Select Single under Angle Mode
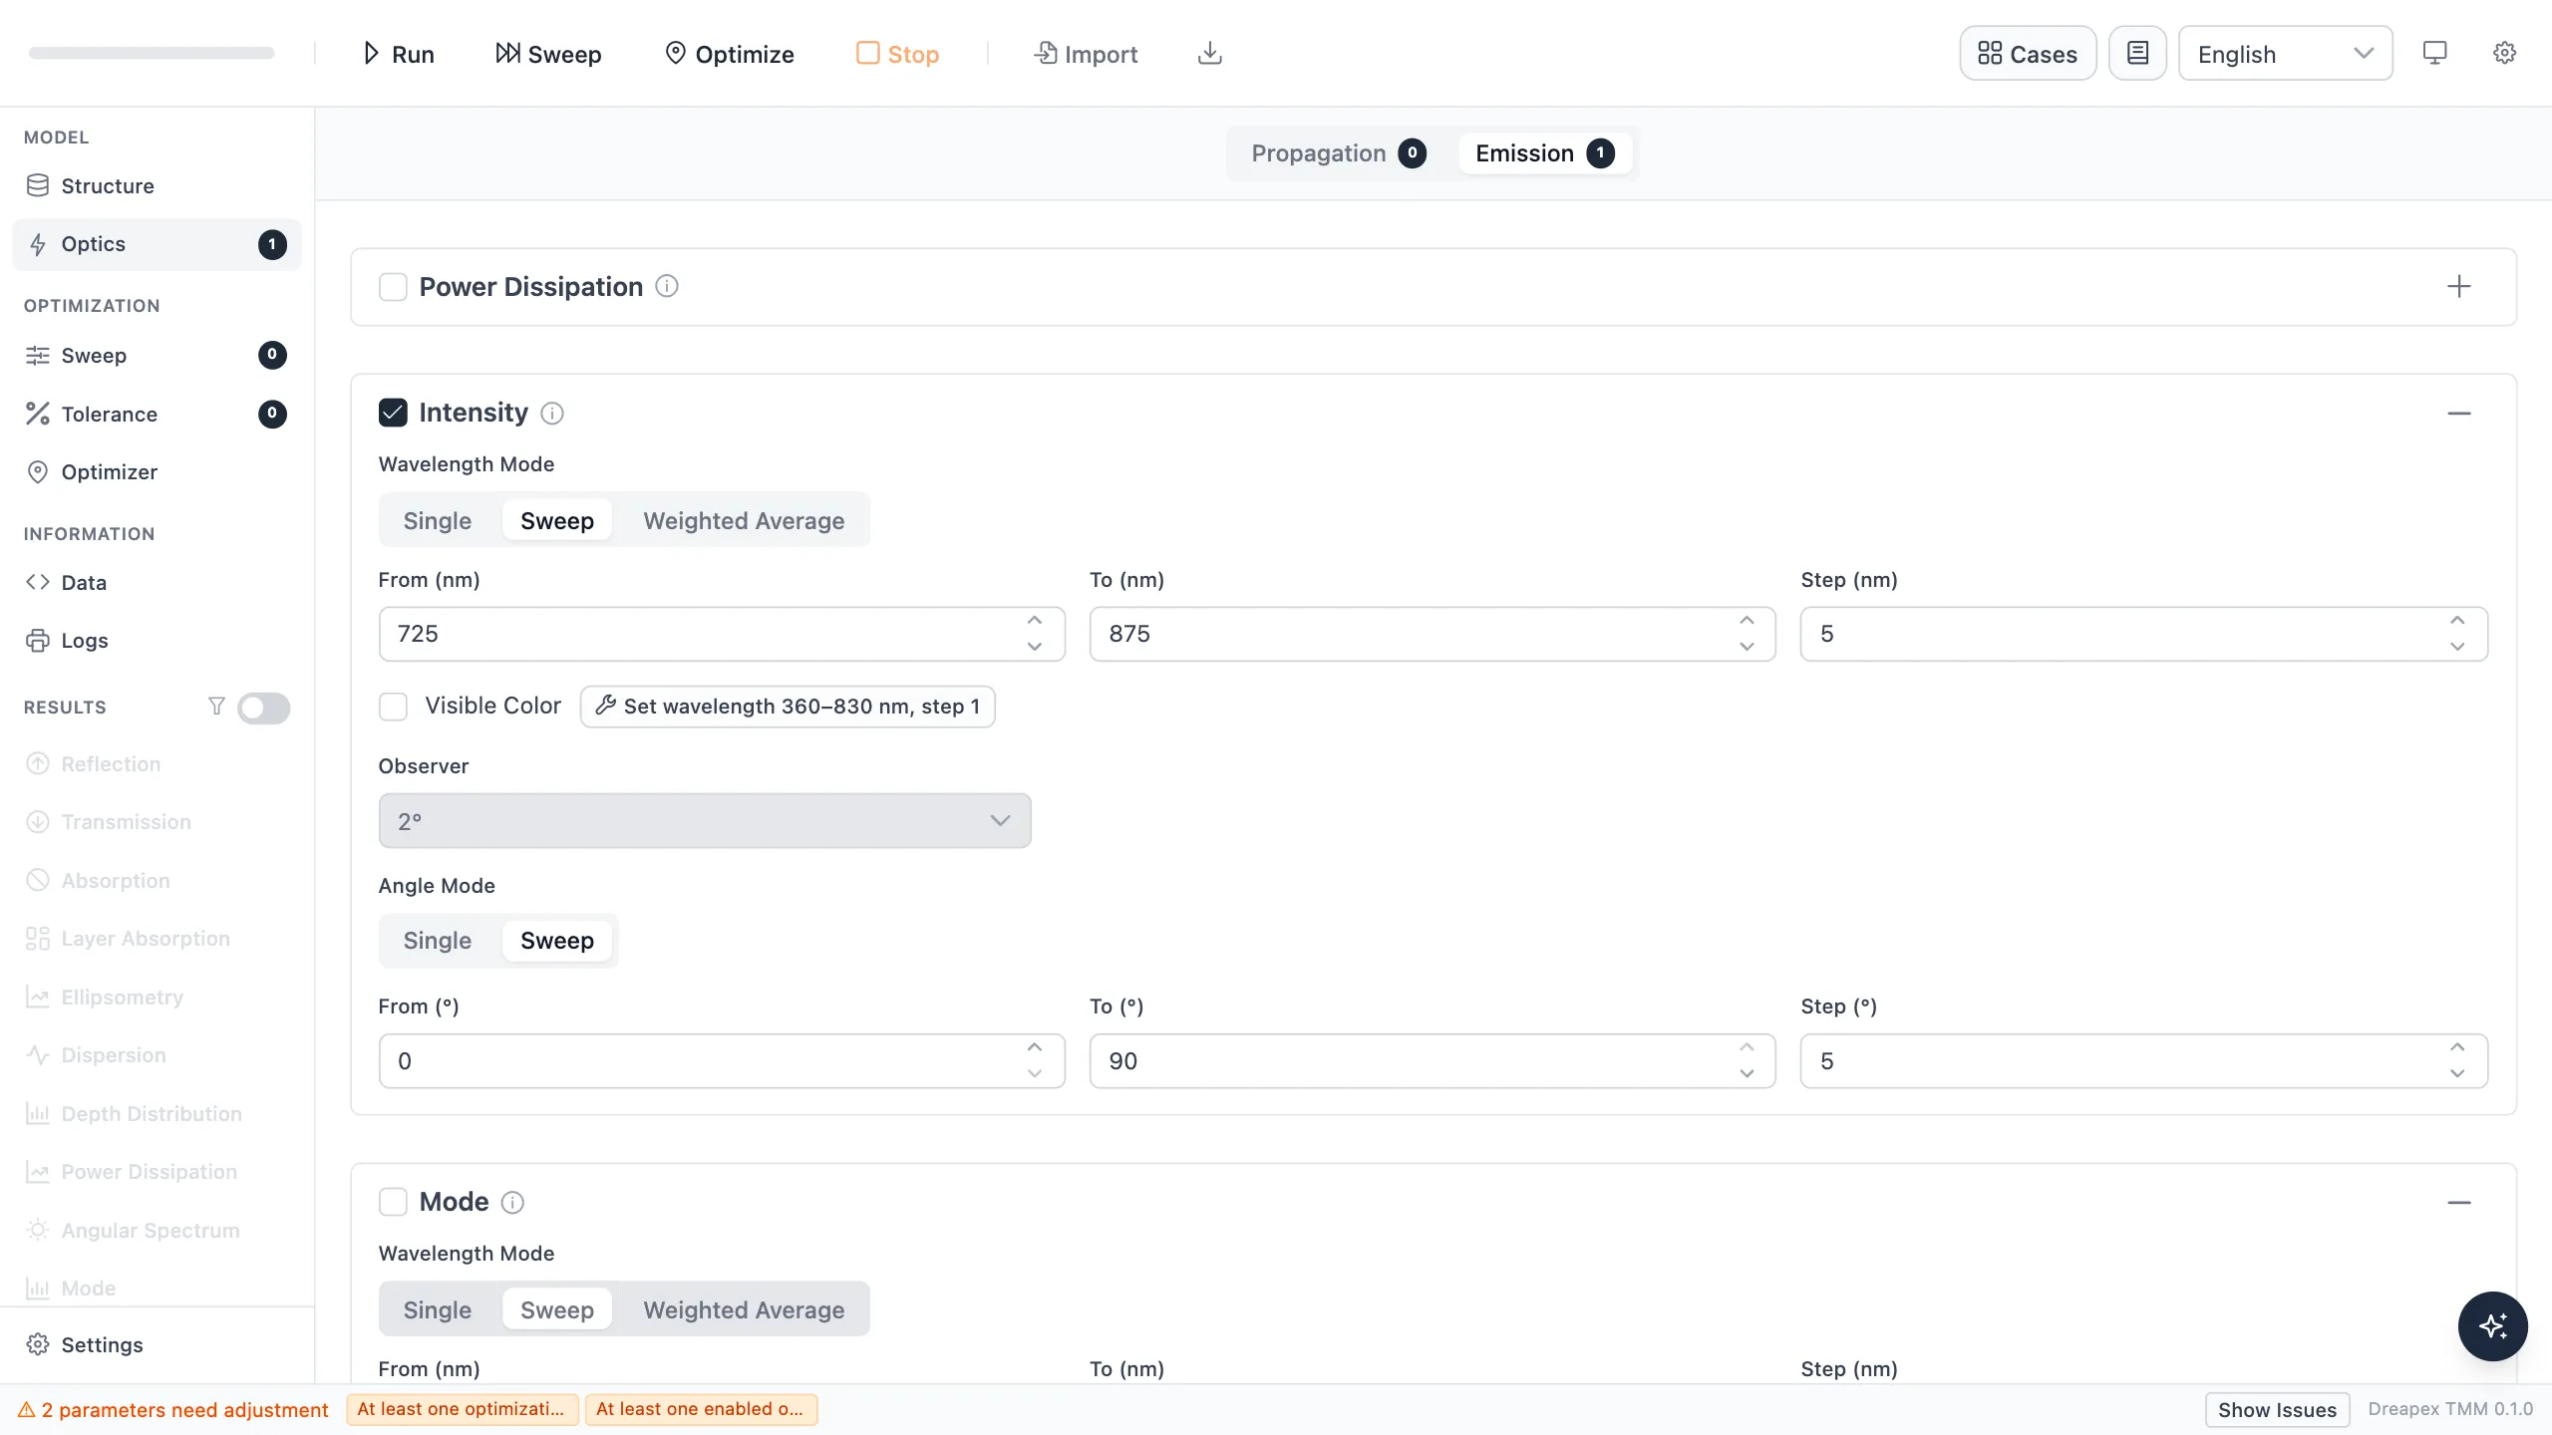Viewport: 2552px width, 1435px height. (438, 940)
